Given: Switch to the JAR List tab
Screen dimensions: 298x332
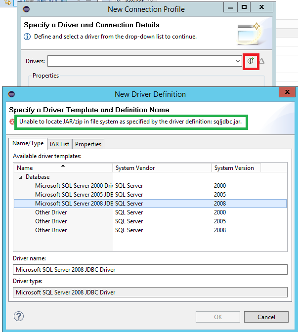Looking at the screenshot, I should (x=59, y=144).
